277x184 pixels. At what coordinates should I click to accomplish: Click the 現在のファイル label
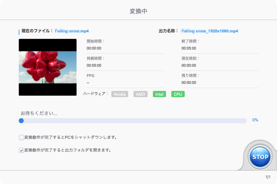37,31
